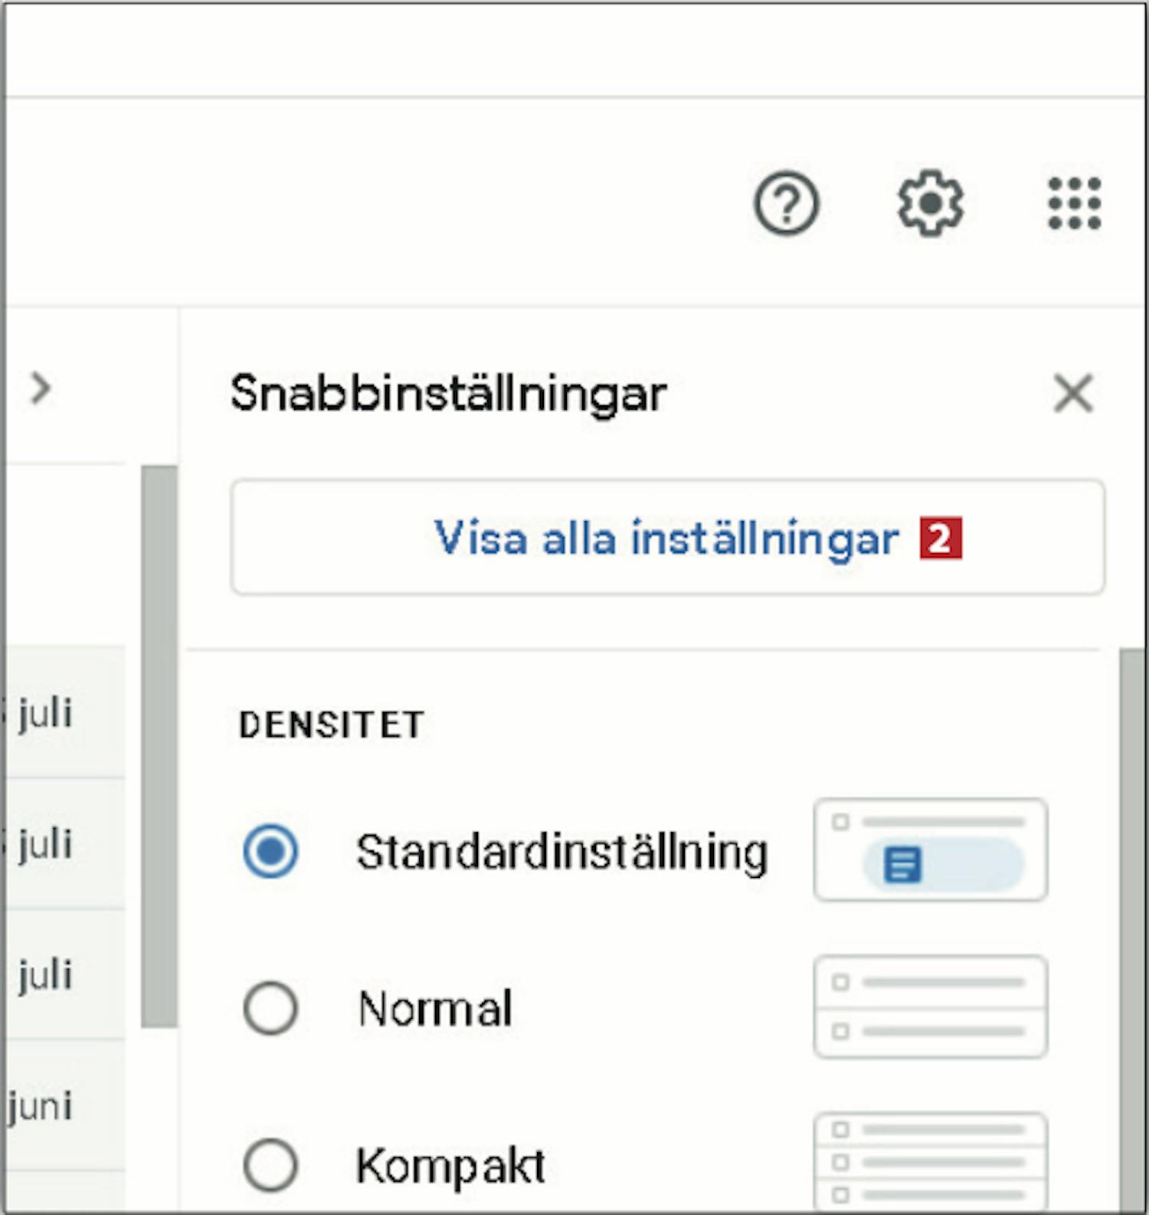Select the Kompakt density radio button
The height and width of the screenshot is (1215, 1149).
(x=270, y=1165)
